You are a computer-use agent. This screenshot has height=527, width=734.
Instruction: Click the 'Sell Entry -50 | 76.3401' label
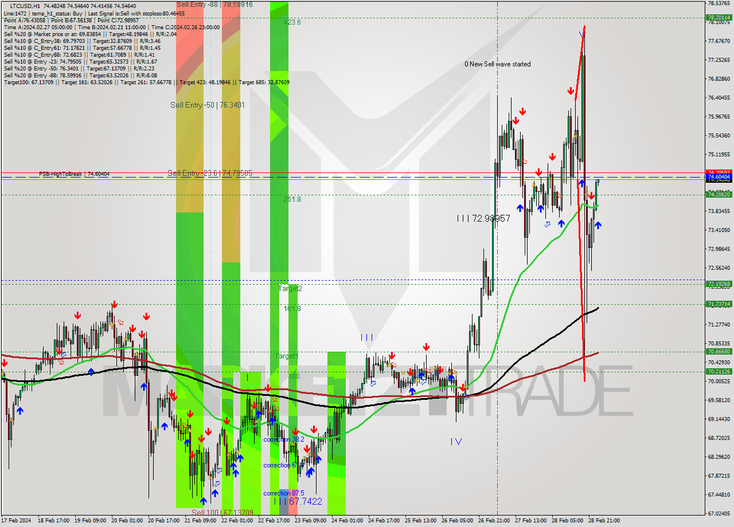(x=208, y=105)
